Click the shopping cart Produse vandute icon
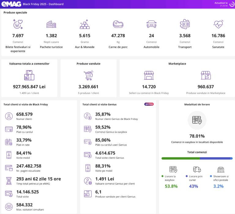This screenshot has width=235, height=214. pyautogui.click(x=88, y=75)
